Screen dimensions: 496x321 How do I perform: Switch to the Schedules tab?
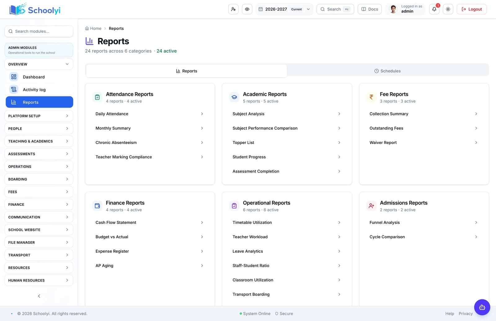(x=387, y=71)
